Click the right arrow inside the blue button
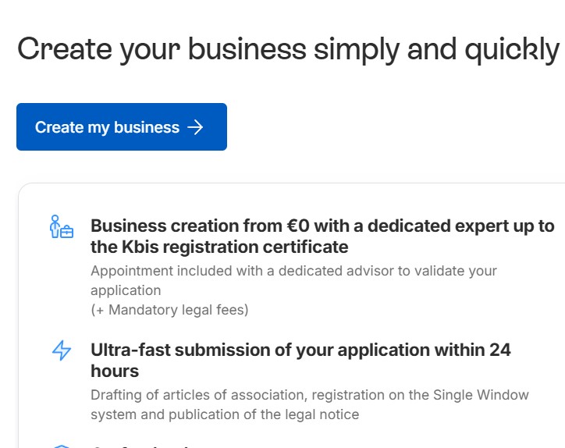565x448 pixels. [x=195, y=127]
